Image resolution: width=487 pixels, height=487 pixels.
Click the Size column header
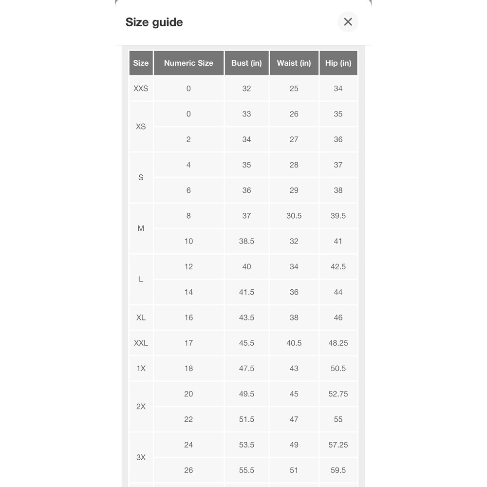[141, 63]
